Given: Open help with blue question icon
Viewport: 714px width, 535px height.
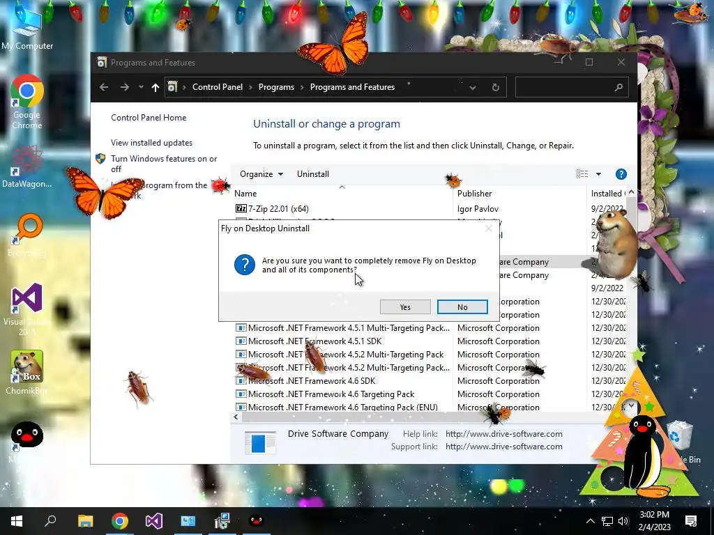Looking at the screenshot, I should point(621,174).
